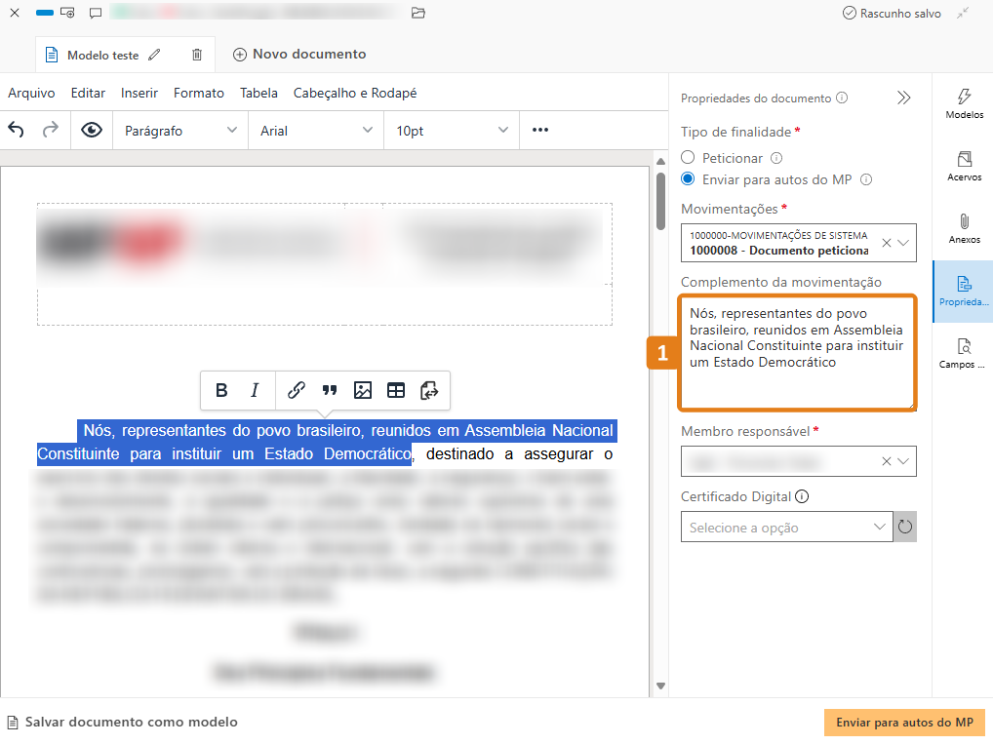Expand the 10pt font size dropdown
This screenshot has height=745, width=993.
[x=452, y=131]
